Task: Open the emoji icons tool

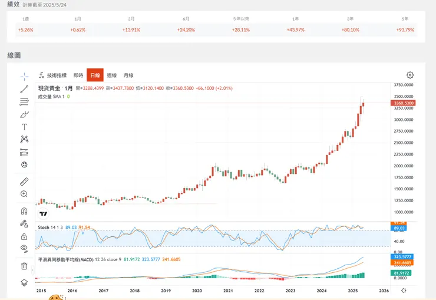Action: pyautogui.click(x=24, y=164)
